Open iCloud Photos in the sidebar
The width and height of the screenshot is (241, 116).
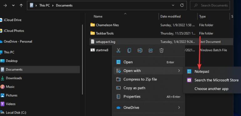[x=14, y=31]
